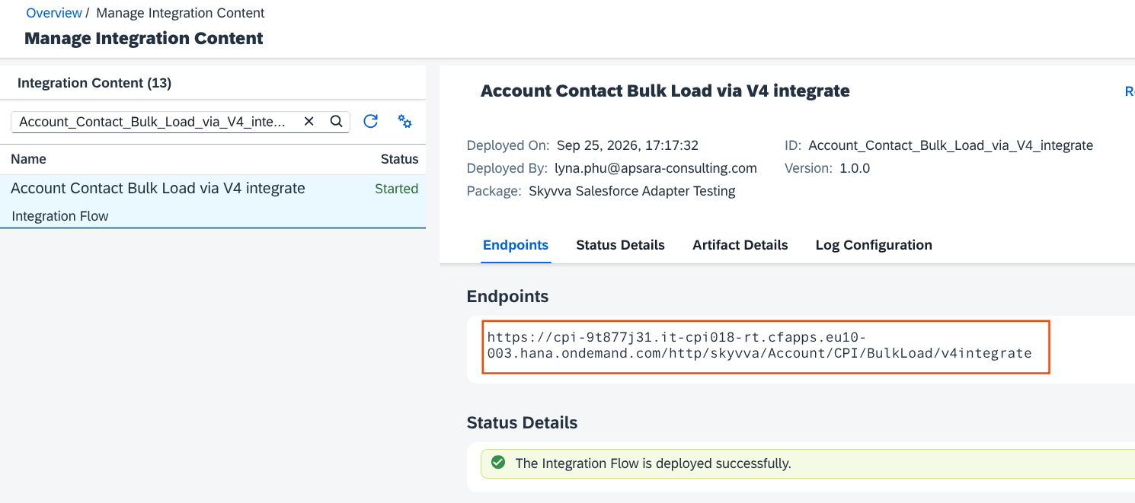Click the Skyvva Salesforce Adapter Testing package name
Screen dimensions: 1135x503
tap(632, 191)
